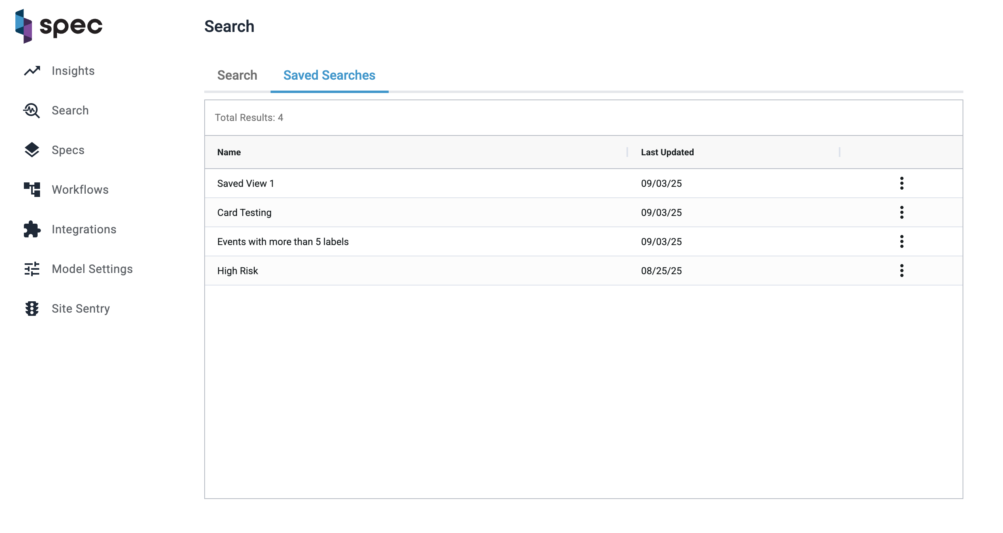Expand kebab menu for Events with more than 5 labels
This screenshot has width=1003, height=533.
click(x=901, y=241)
